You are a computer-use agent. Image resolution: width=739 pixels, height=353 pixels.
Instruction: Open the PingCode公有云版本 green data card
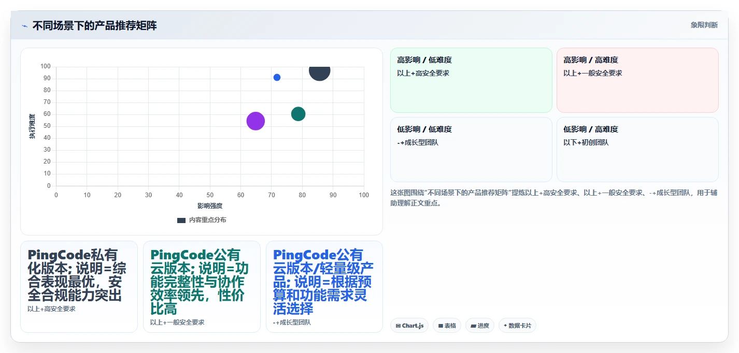coord(202,287)
